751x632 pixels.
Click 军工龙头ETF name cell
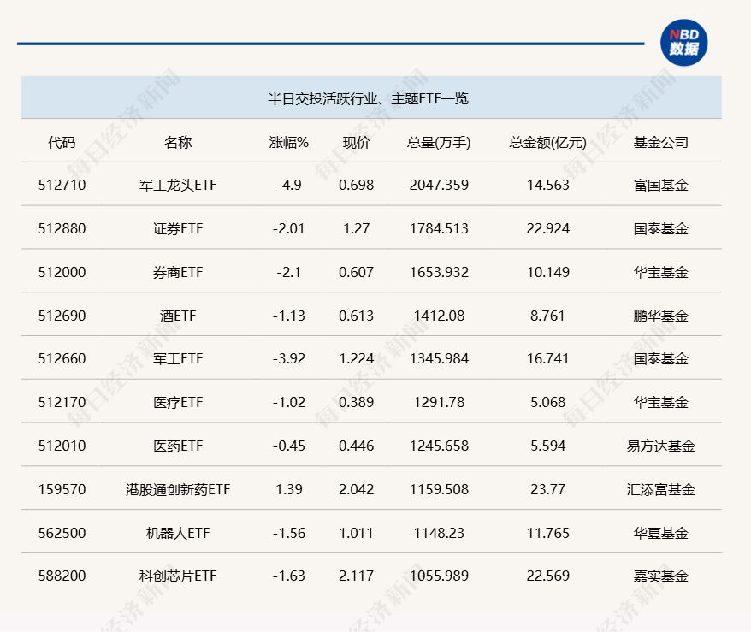pyautogui.click(x=178, y=185)
